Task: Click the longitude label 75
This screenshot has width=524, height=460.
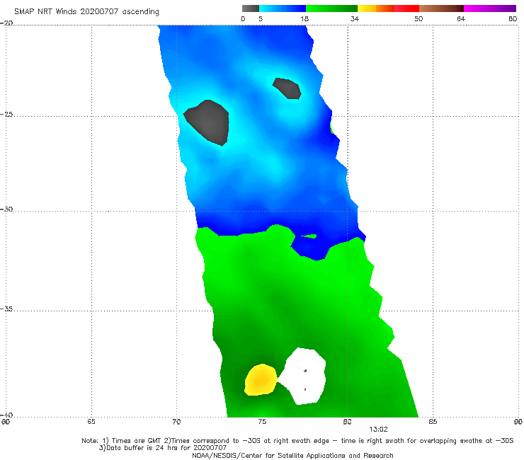Action: pyautogui.click(x=262, y=422)
